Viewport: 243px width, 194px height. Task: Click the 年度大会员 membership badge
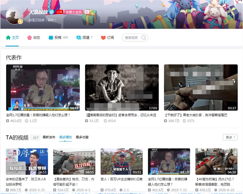pyautogui.click(x=74, y=12)
